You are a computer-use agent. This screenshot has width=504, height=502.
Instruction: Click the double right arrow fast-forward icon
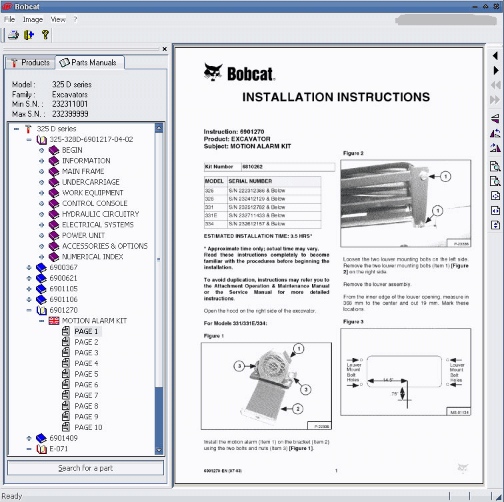(x=495, y=99)
